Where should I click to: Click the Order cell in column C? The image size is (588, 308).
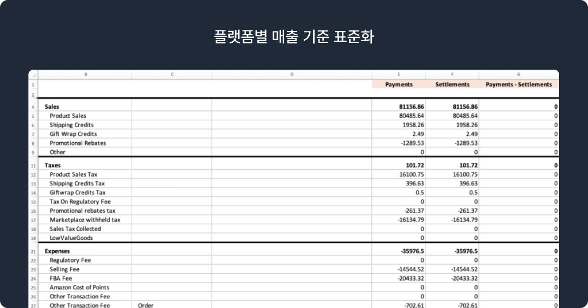(x=146, y=306)
